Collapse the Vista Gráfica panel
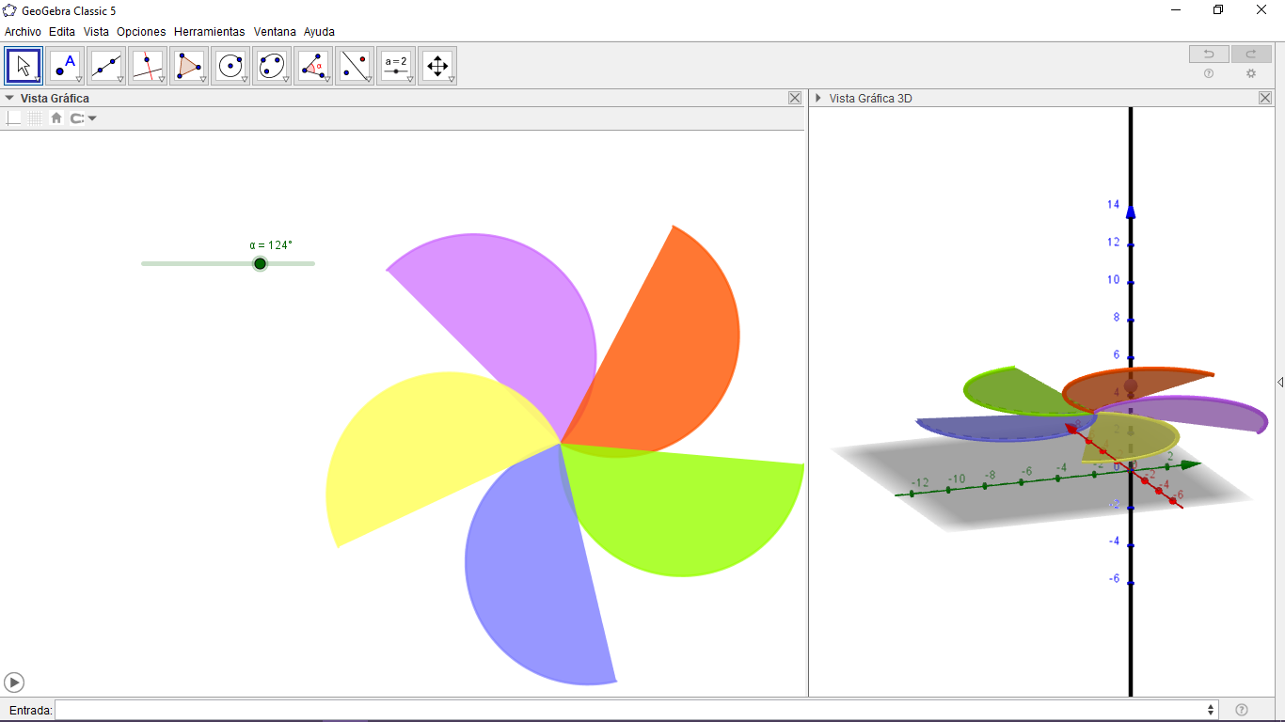 (x=8, y=97)
